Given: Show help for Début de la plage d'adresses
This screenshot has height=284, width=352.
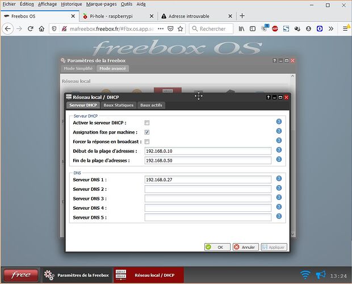Looking at the screenshot, I should pos(279,150).
